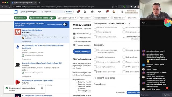
Task: Share the page from address bar
Action: coord(113,6)
